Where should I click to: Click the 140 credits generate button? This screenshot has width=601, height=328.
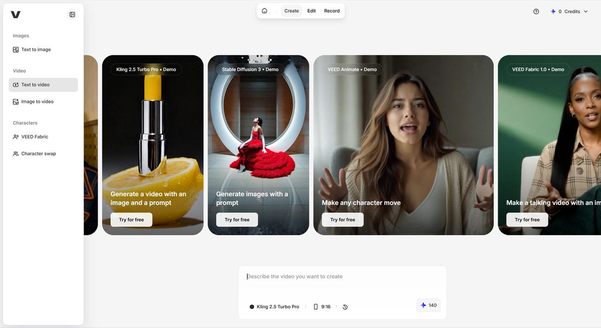tap(428, 305)
